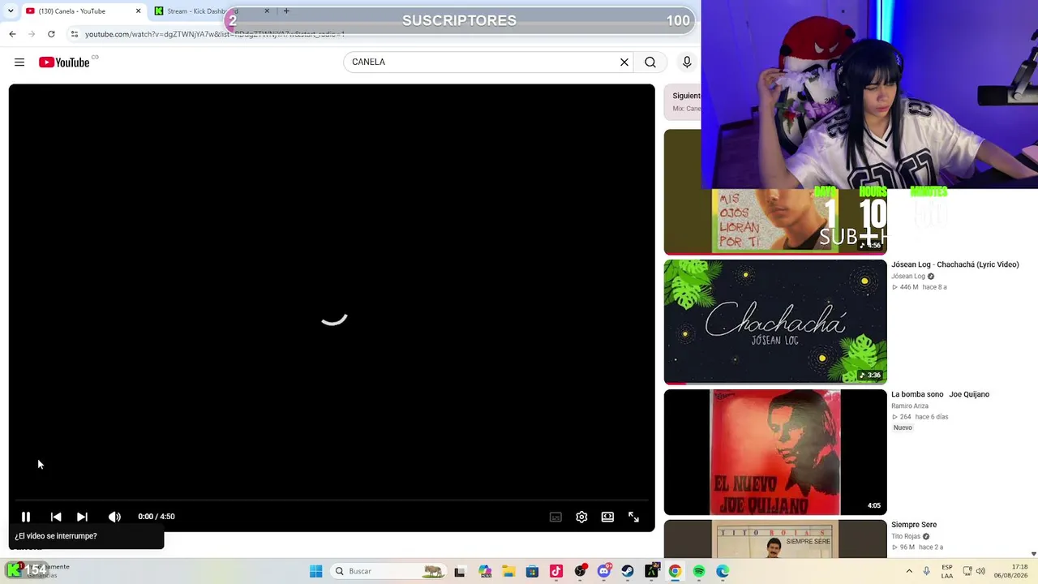Run the YouTube search with the magnifier button

(x=650, y=62)
